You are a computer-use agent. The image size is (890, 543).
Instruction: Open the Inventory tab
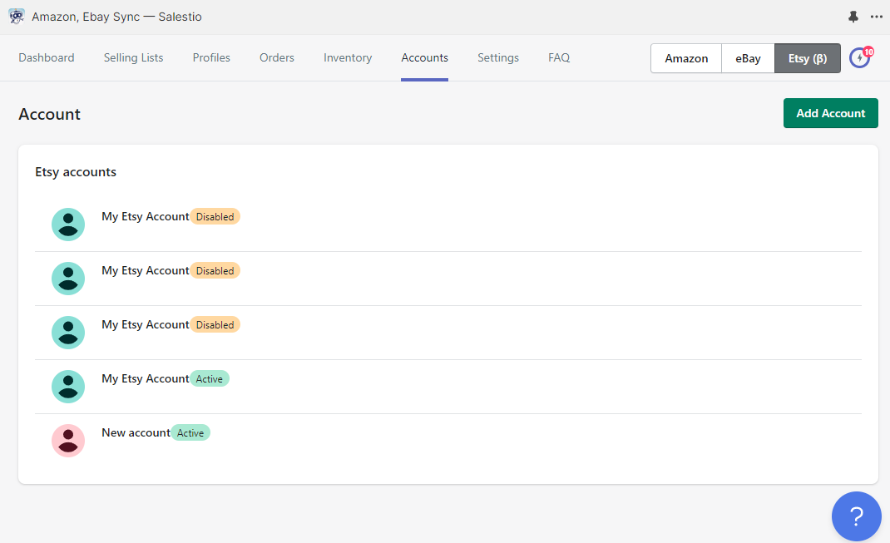point(348,58)
